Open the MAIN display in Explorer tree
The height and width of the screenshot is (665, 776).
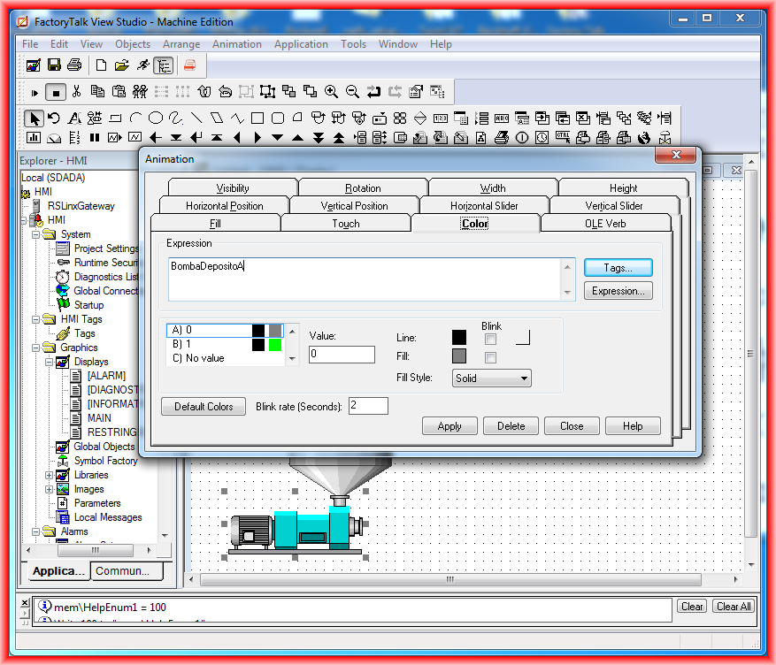(x=99, y=418)
